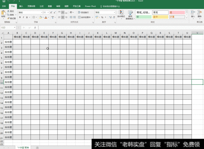Image resolution: width=204 pixels, height=149 pixels.
Task: Click the fill color bucket icon
Action: coord(41,17)
